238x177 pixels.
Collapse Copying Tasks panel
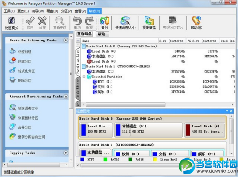[x=66, y=153]
